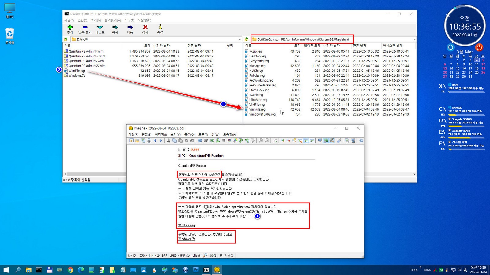Sort right panel by 압축된 크기 column header
This screenshot has height=275, width=490.
click(312, 46)
